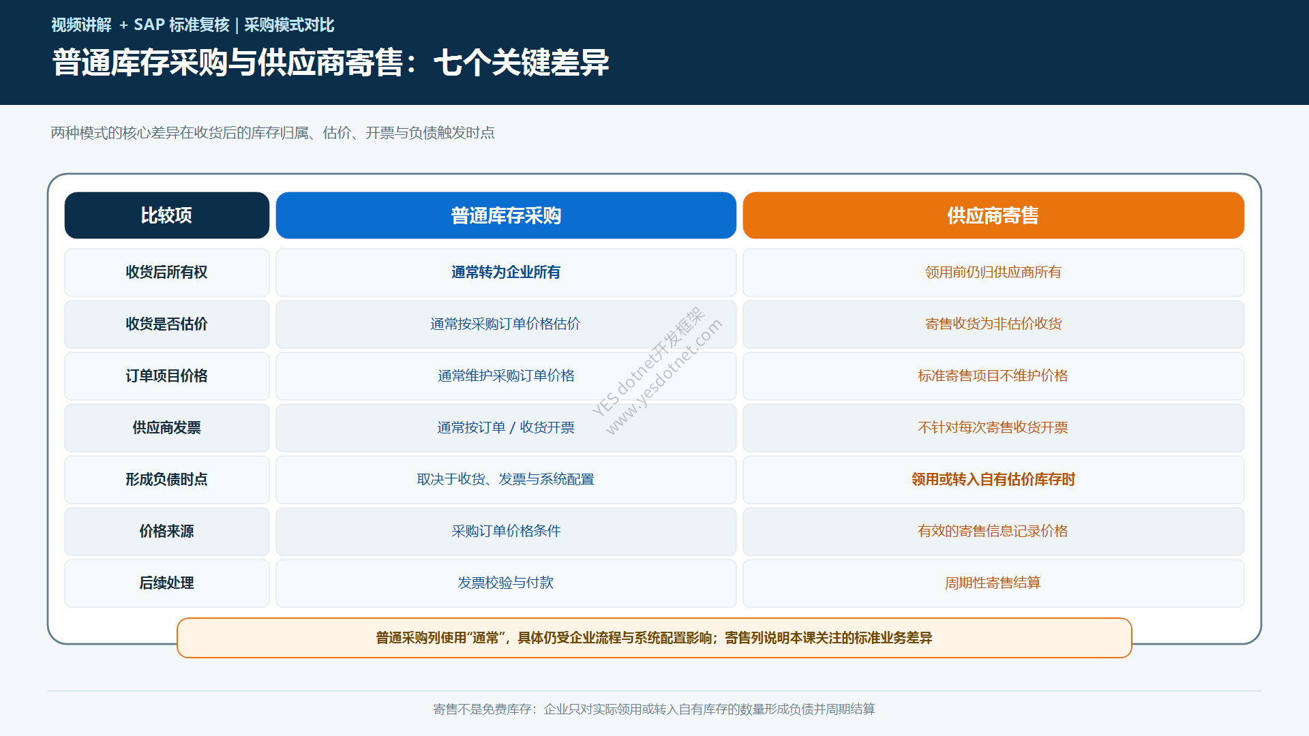Click the cell 发票校验与付款
Viewport: 1309px width, 736px height.
point(506,583)
